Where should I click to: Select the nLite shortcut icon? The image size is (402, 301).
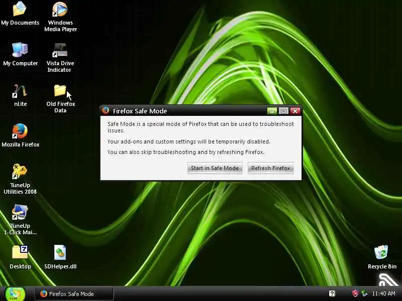(20, 95)
